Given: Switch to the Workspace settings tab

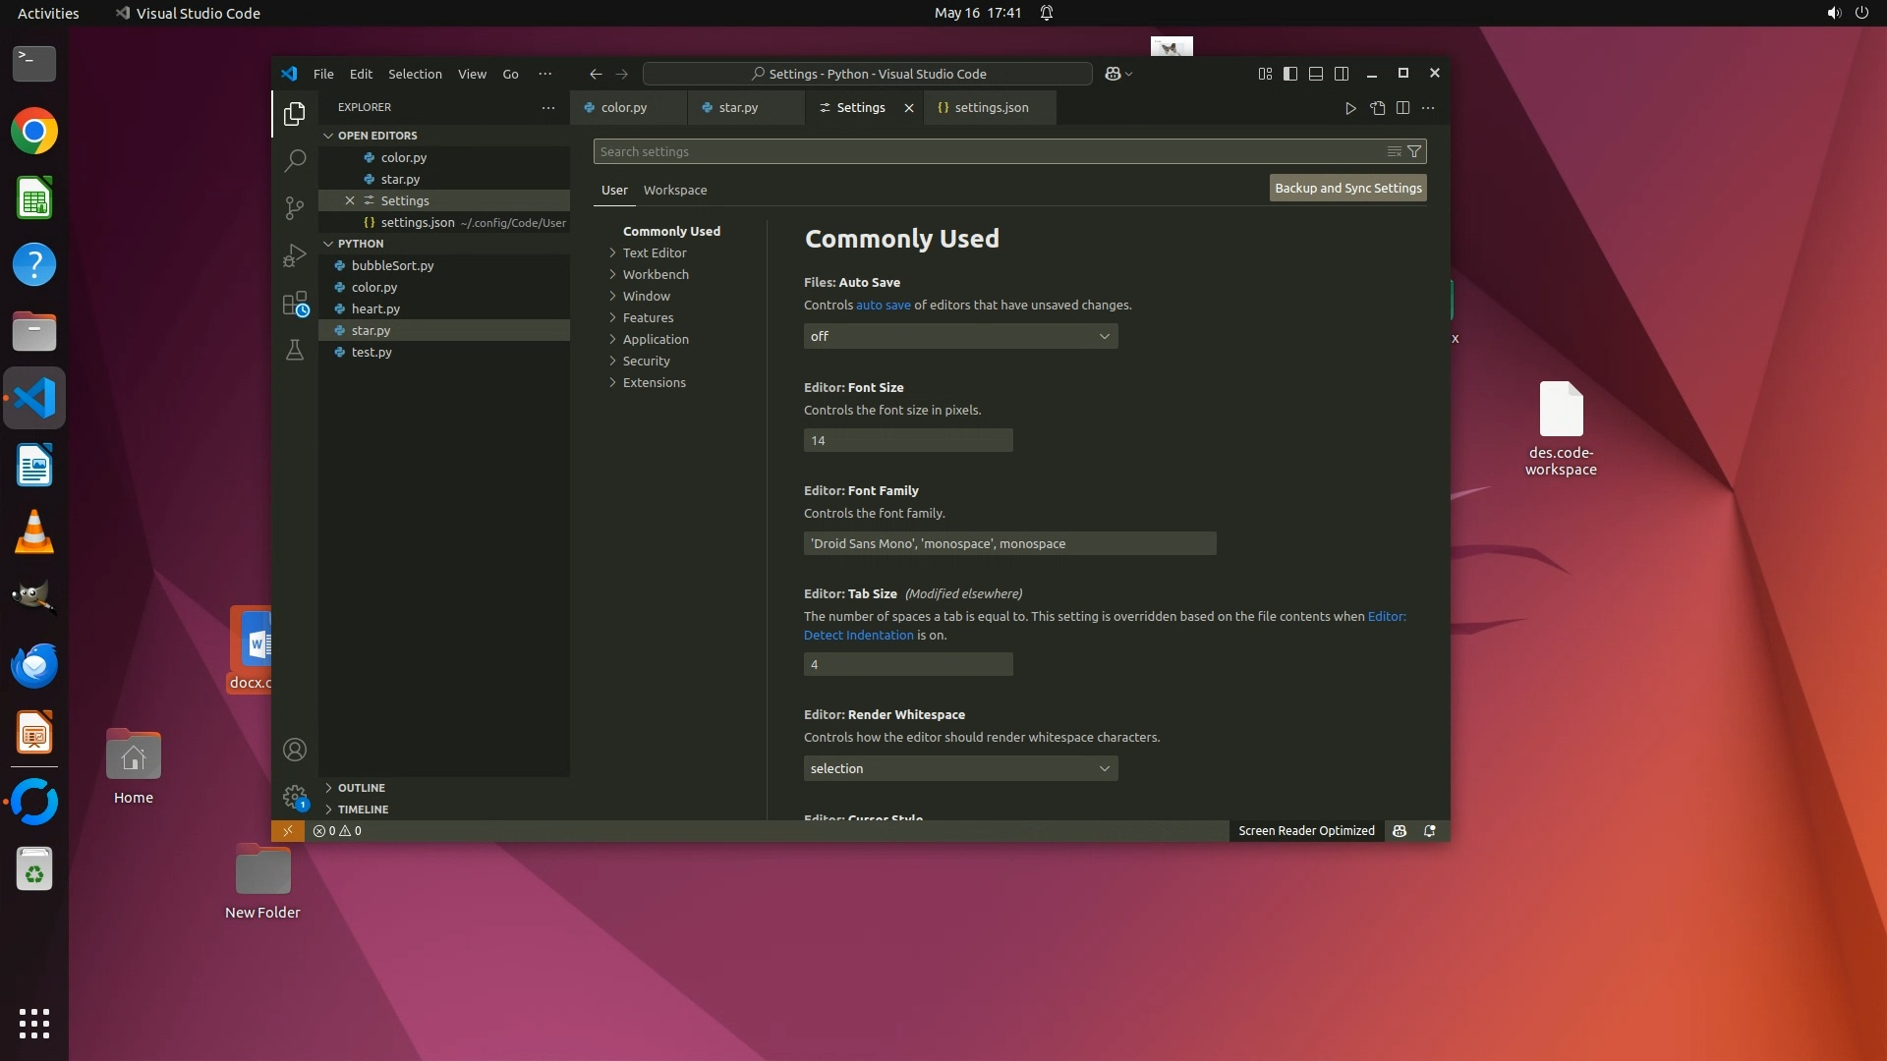Looking at the screenshot, I should [674, 190].
